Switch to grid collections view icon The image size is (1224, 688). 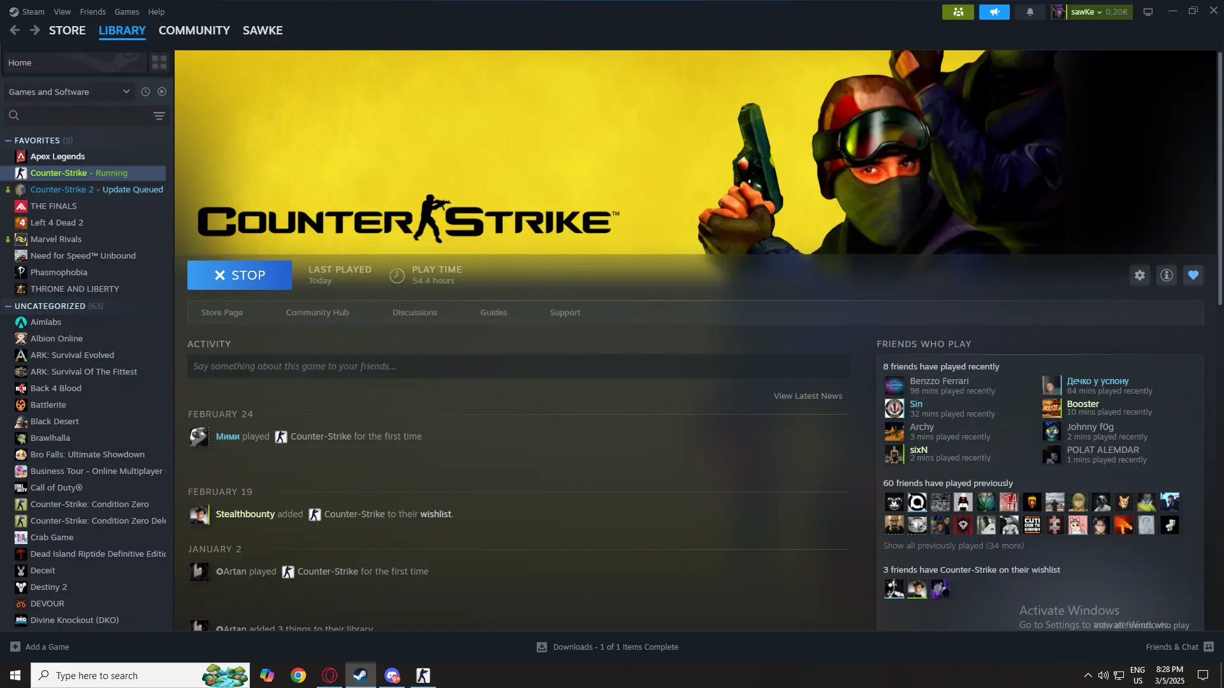pyautogui.click(x=159, y=62)
